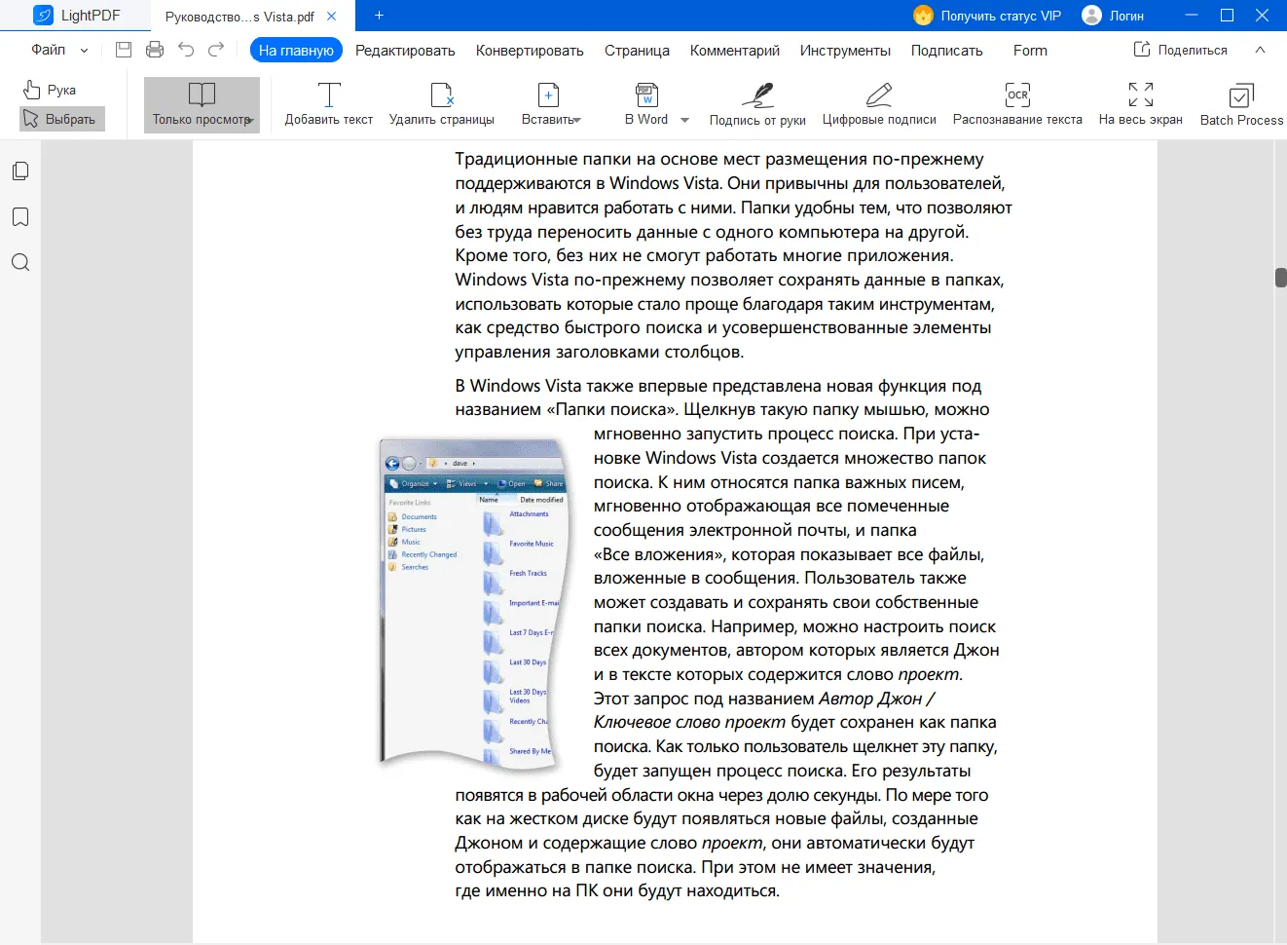This screenshot has width=1287, height=945.
Task: Open the Batch Process tool
Action: click(1241, 104)
